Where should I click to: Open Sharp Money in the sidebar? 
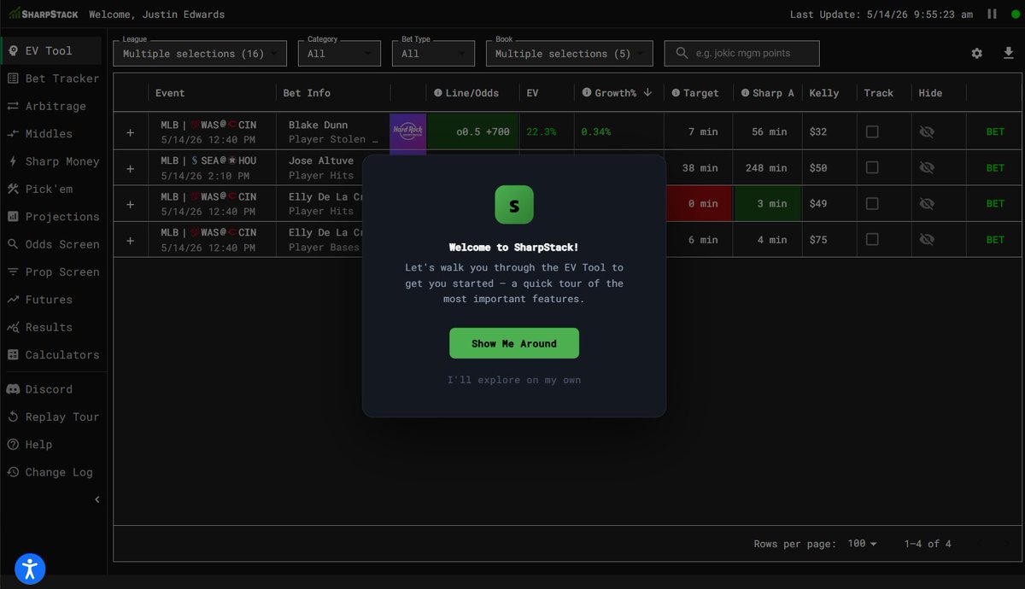pos(51,161)
